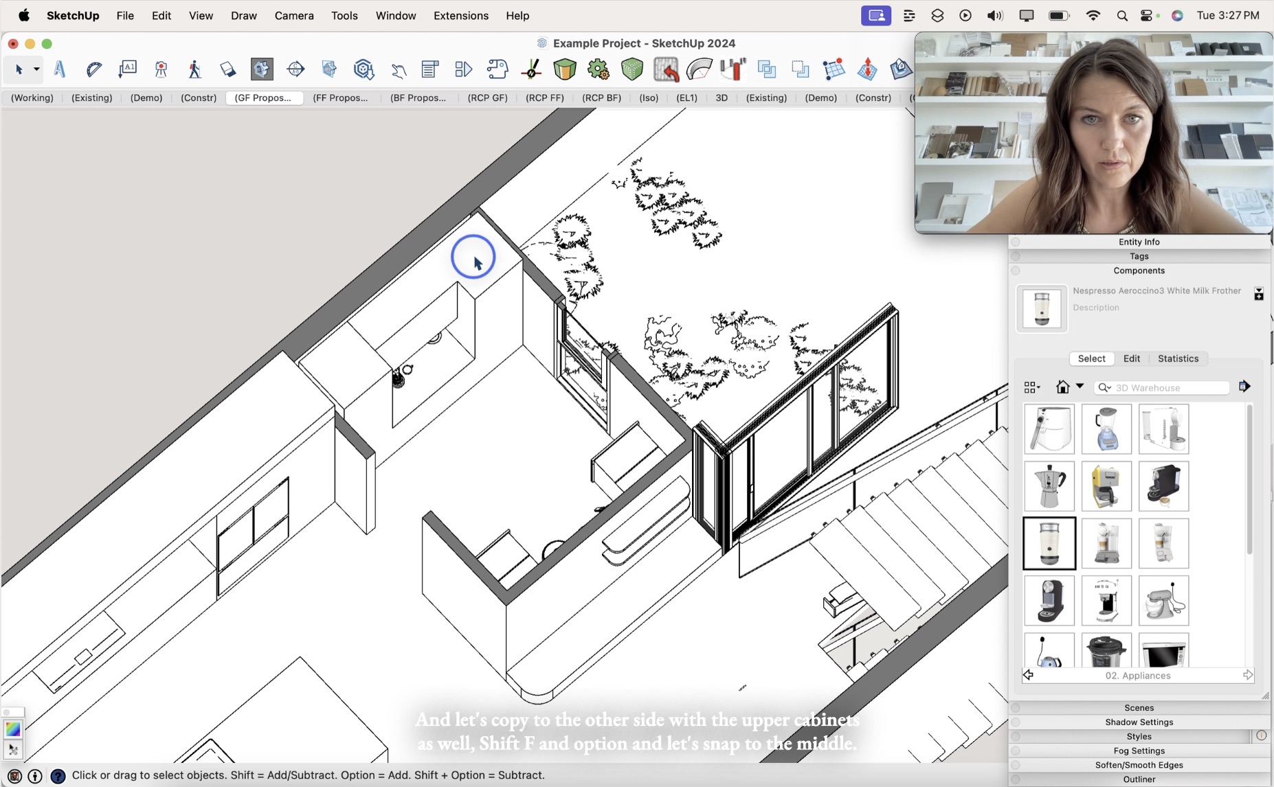
Task: Click the Statistics tab in Components
Action: (x=1178, y=358)
